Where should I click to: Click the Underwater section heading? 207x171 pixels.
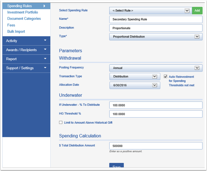pos(71,95)
